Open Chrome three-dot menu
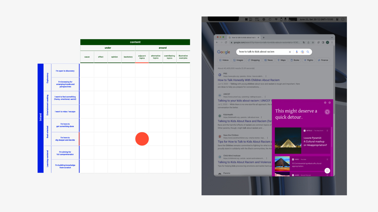The image size is (378, 212). pyautogui.click(x=332, y=42)
